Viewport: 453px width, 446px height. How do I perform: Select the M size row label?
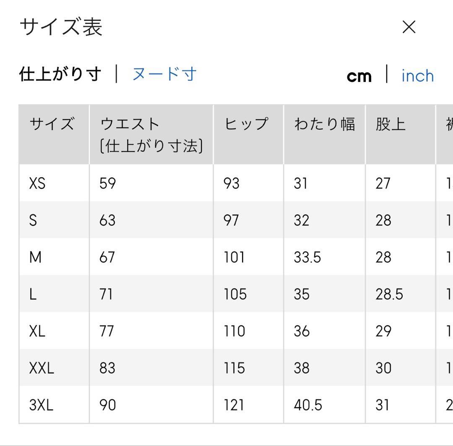[35, 257]
